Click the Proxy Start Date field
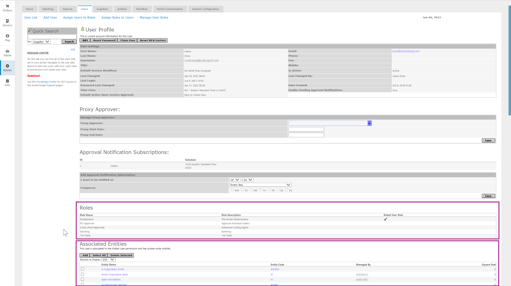511x286 pixels. 306,129
